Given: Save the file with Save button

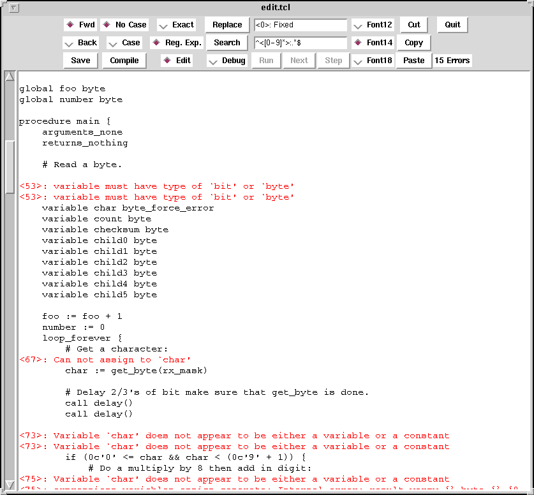Looking at the screenshot, I should pos(81,60).
